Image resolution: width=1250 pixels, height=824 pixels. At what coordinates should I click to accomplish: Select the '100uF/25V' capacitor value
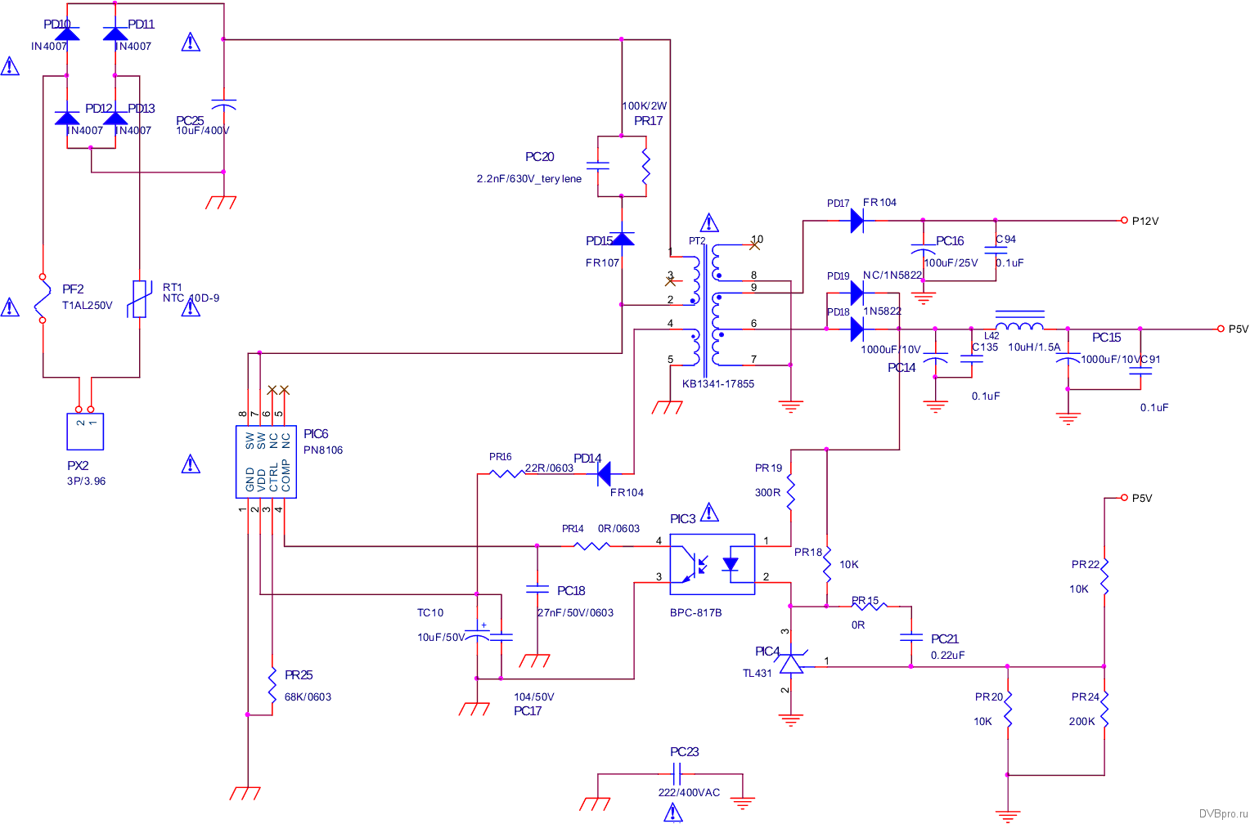(x=951, y=263)
